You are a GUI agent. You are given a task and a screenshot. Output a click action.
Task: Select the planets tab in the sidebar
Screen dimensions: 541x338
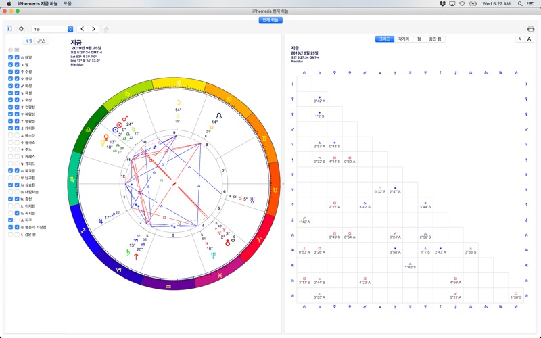point(28,41)
